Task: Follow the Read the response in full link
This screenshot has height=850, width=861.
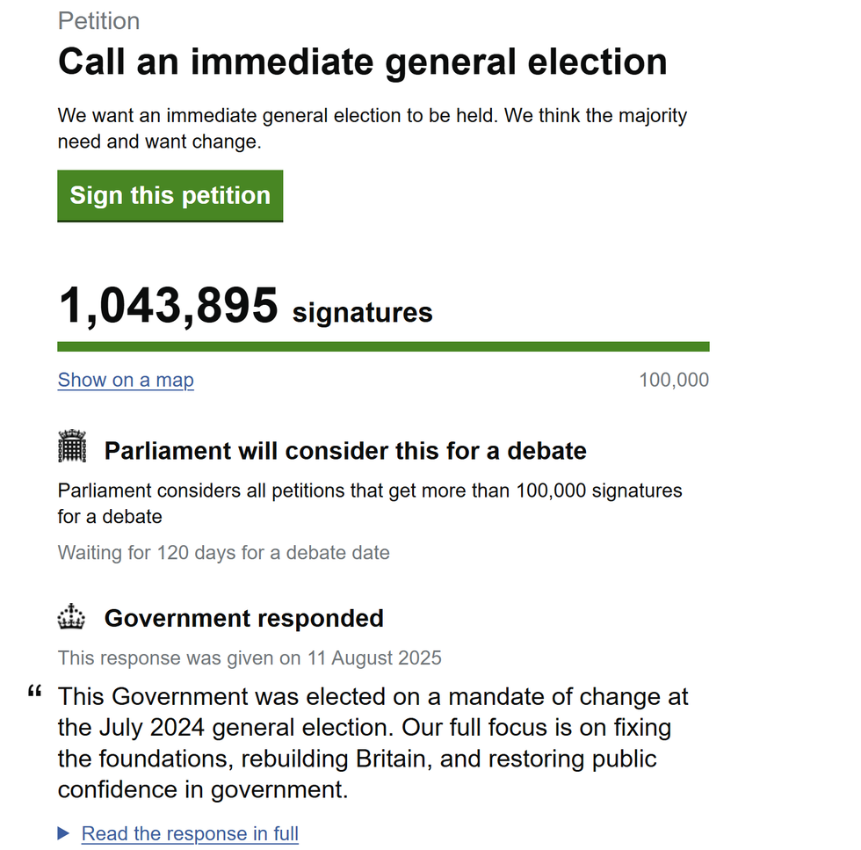Action: (x=189, y=832)
